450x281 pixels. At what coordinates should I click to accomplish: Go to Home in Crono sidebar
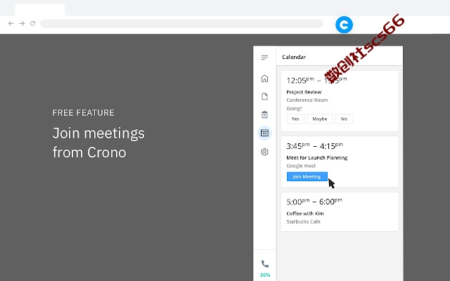click(264, 78)
